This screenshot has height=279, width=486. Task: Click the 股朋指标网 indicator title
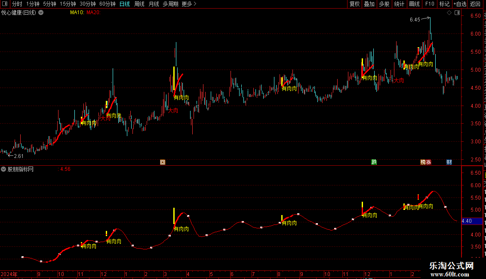coord(21,169)
